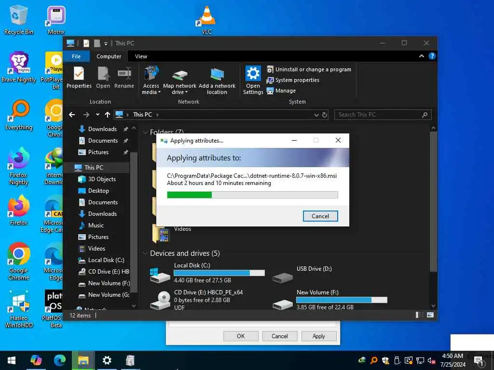The height and width of the screenshot is (370, 494).
Task: Go back with the back arrow
Action: pos(72,115)
